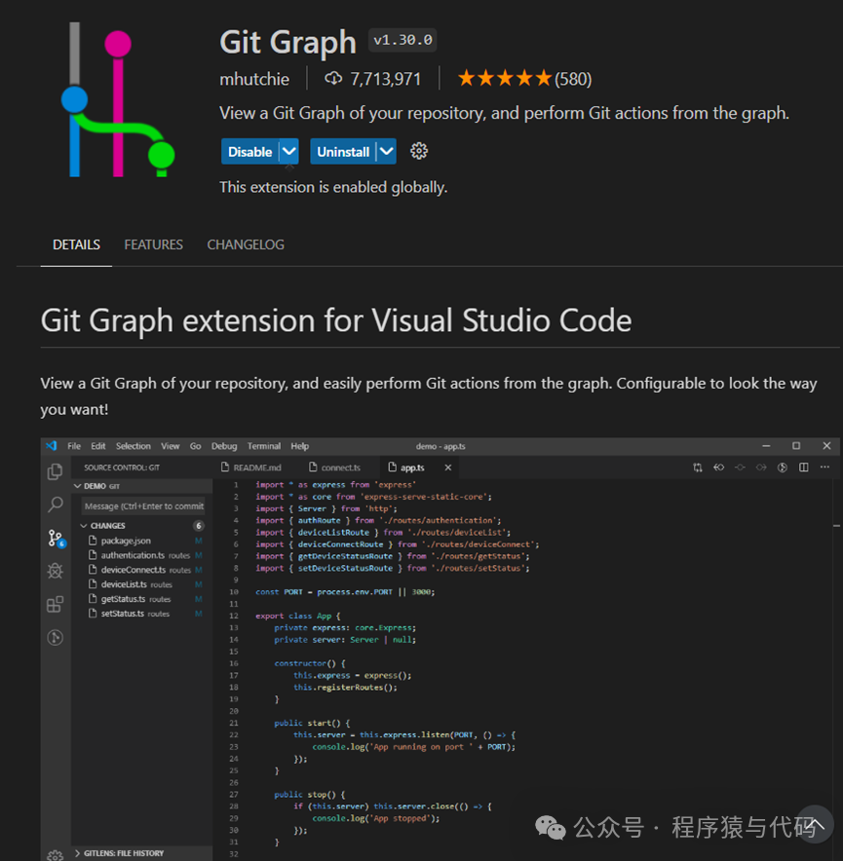The width and height of the screenshot is (843, 861).
Task: Open the Explorer icon in activity bar
Action: coord(55,471)
